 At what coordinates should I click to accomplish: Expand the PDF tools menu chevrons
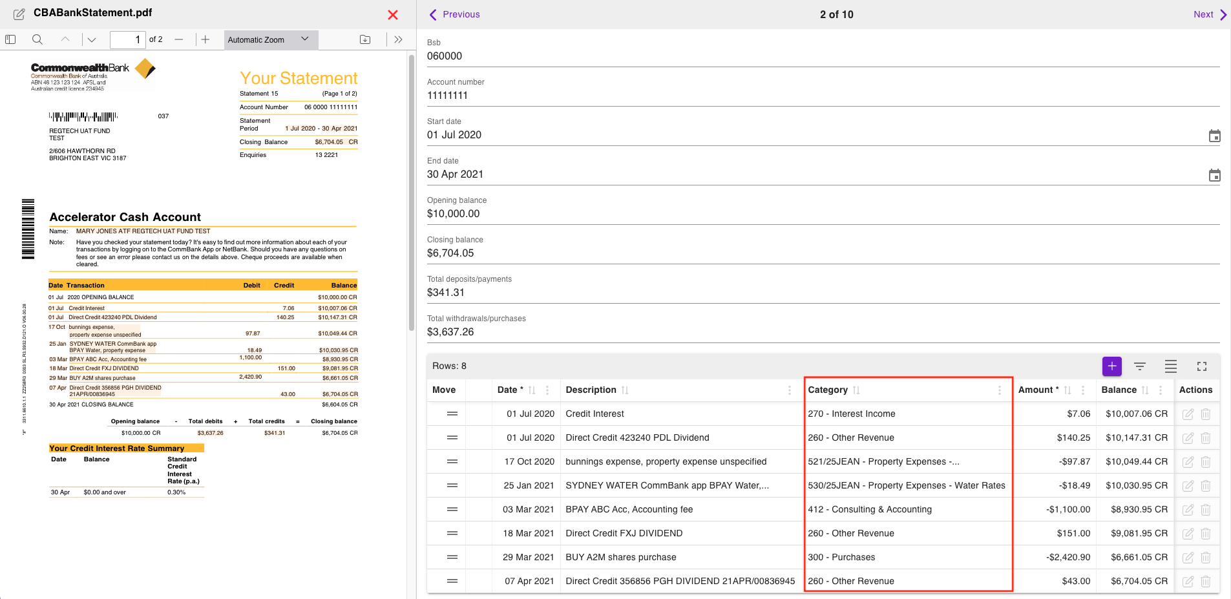(398, 39)
